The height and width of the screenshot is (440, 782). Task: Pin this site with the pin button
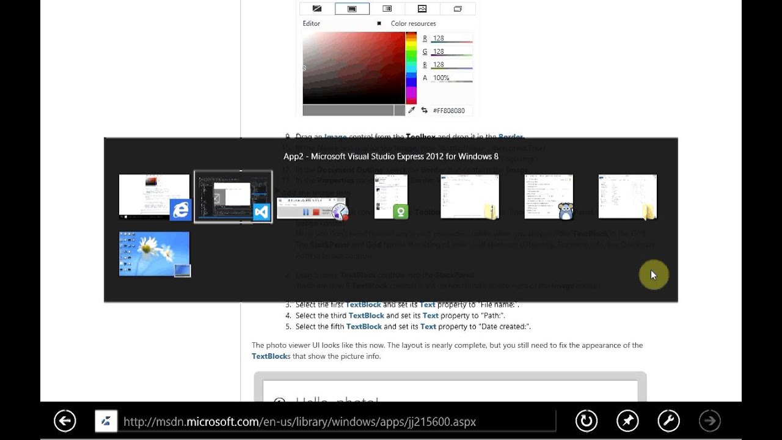pos(627,420)
